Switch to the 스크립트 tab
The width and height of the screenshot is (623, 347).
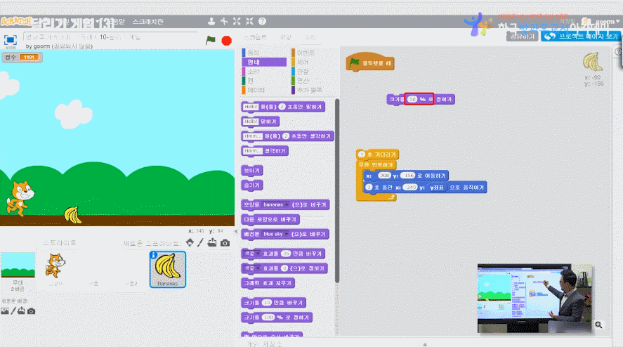coord(255,37)
